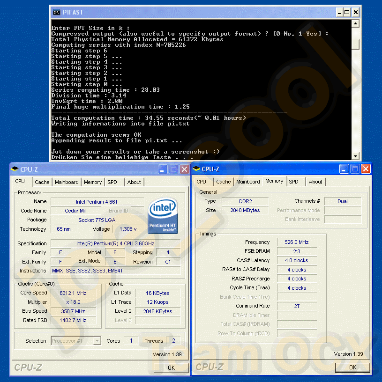The image size is (382, 382).
Task: Click the Revision value 'C1'
Action: [x=168, y=262]
